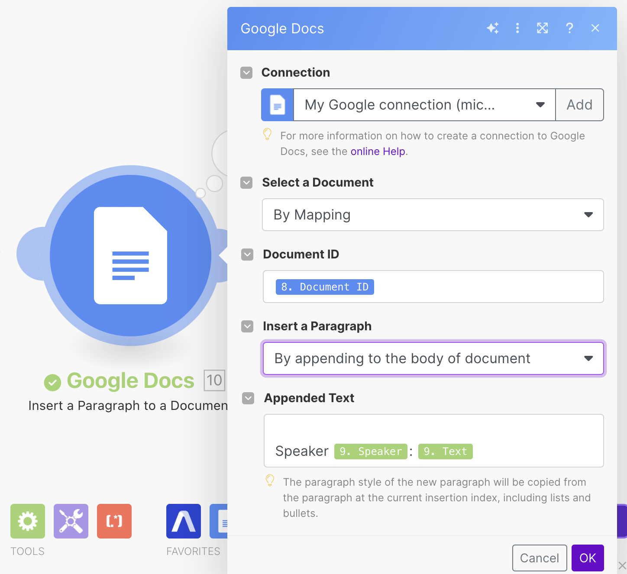Confirm settings with the OK button
The image size is (627, 574).
588,558
